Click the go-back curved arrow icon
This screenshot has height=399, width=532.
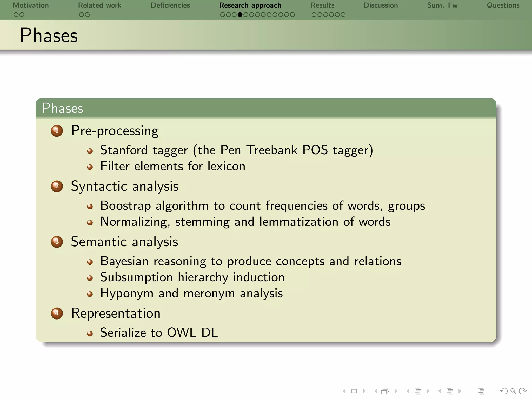[x=503, y=391]
